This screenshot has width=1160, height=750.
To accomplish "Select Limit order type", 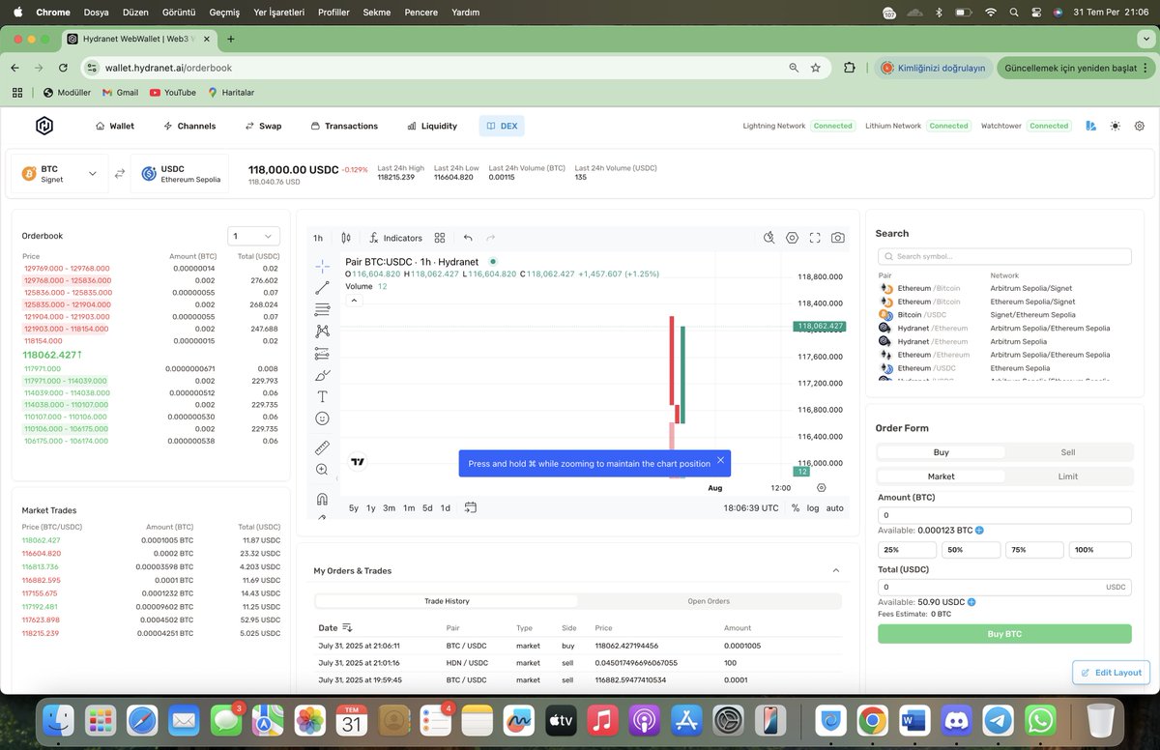I will 1068,476.
